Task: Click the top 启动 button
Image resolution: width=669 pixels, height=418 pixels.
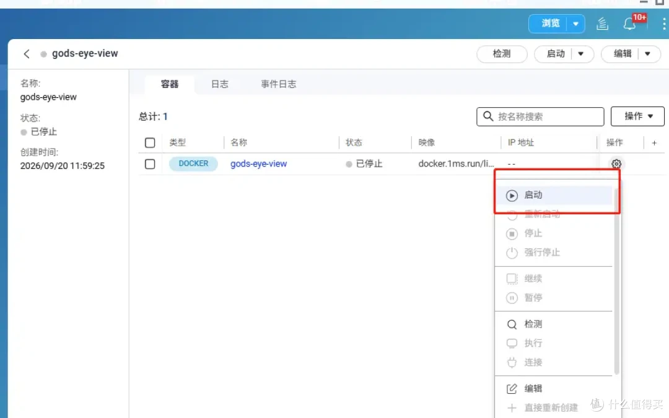Action: [556, 54]
